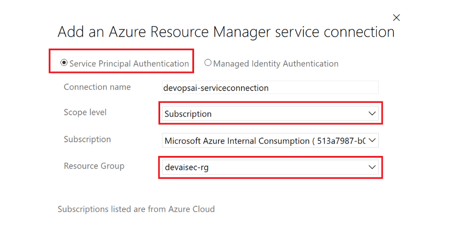Screen dimensions: 462x238
Task: Click the "Subscription" field label
Action: coord(87,140)
